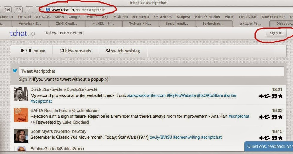
Task: Click Luke Goddard in Retweeted by line
Action: 76,122
